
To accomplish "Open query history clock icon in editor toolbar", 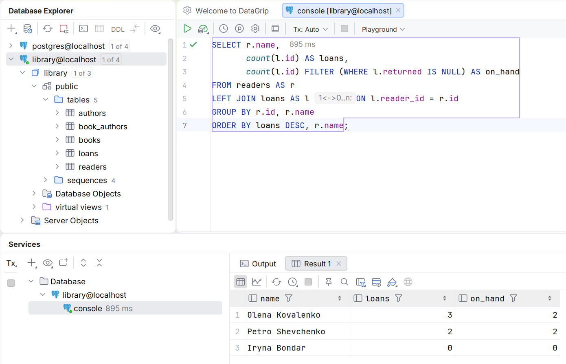I will tap(224, 28).
